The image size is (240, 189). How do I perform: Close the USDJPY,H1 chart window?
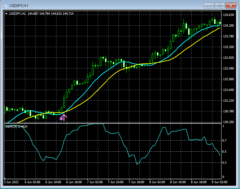[231, 6]
